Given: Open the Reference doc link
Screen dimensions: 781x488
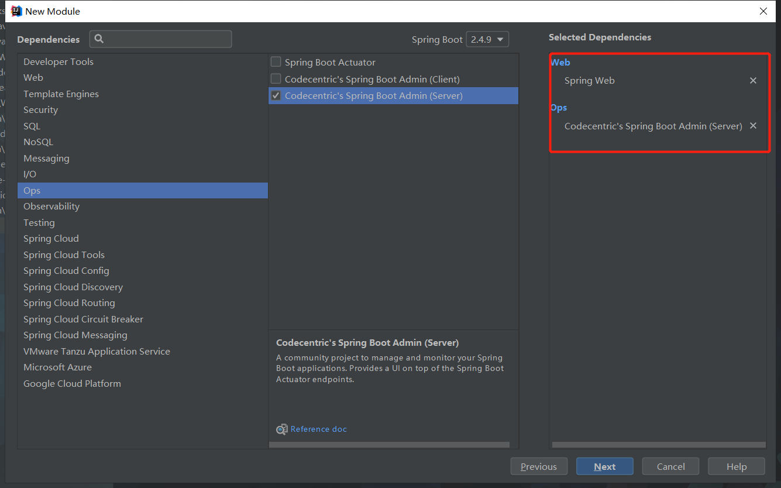Looking at the screenshot, I should coord(319,429).
